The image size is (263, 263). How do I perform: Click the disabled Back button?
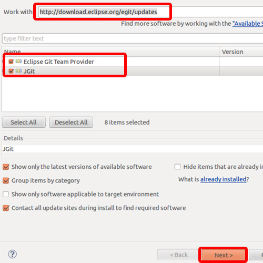(x=179, y=255)
